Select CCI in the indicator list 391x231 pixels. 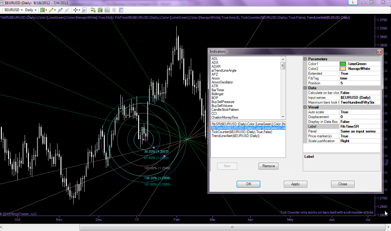point(214,114)
